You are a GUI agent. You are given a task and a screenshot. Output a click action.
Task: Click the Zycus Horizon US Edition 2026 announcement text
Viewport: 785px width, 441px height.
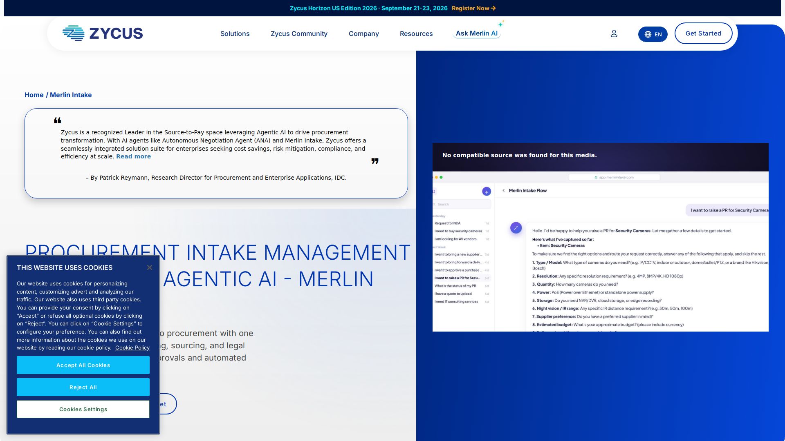coord(368,8)
